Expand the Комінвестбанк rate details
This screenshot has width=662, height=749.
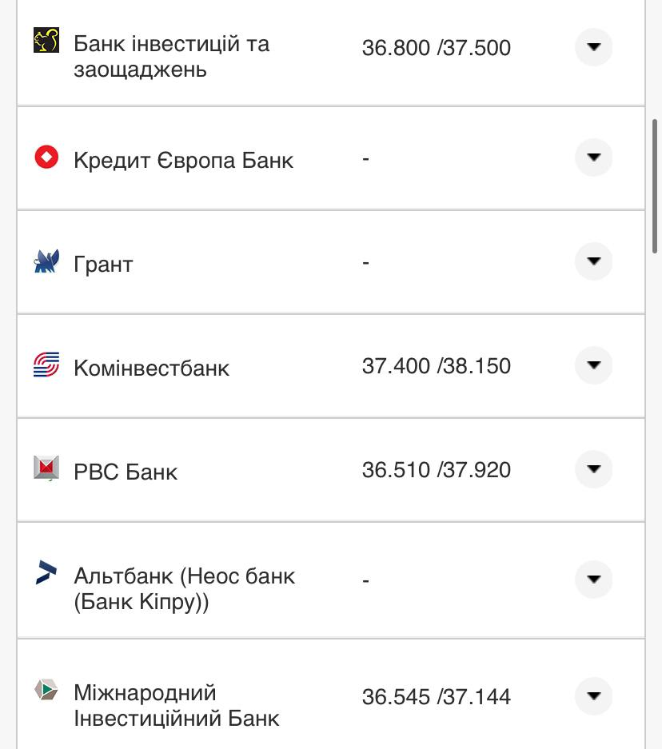[x=593, y=365]
